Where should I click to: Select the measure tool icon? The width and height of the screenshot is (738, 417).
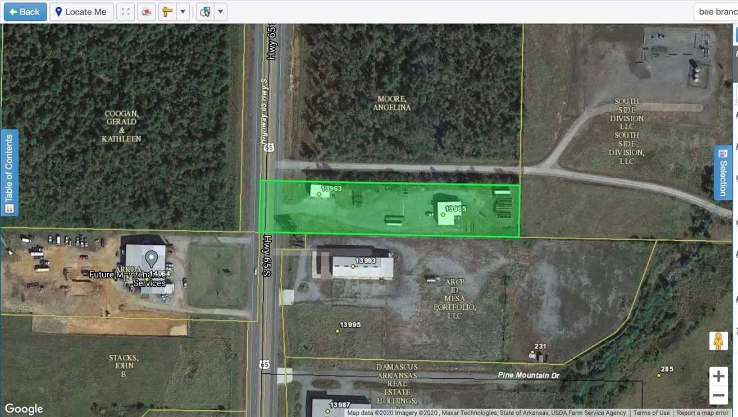(167, 12)
